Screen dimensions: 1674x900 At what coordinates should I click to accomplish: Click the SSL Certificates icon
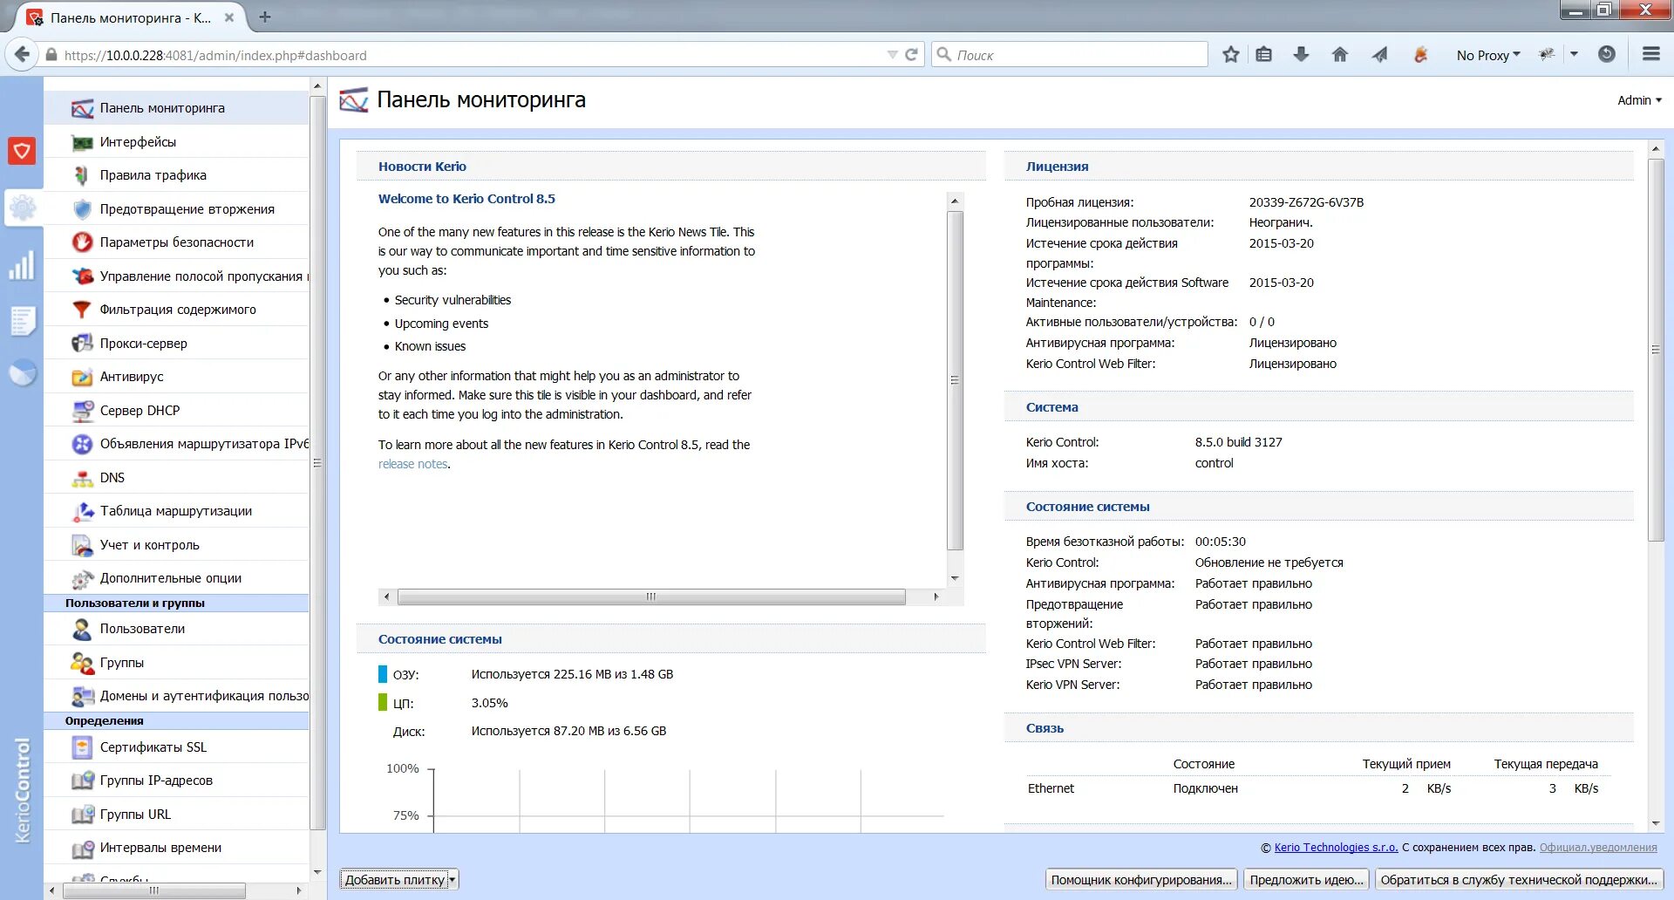[82, 747]
